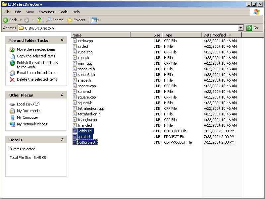Viewport: 265px width, 199px height.
Task: Click the Back arrow toolbar icon
Action: point(6,20)
